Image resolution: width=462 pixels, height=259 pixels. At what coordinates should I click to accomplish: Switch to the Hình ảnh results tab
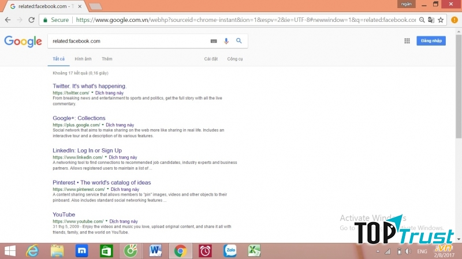click(x=83, y=59)
